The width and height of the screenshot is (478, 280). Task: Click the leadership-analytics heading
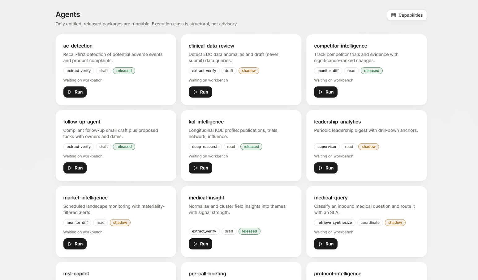click(338, 122)
